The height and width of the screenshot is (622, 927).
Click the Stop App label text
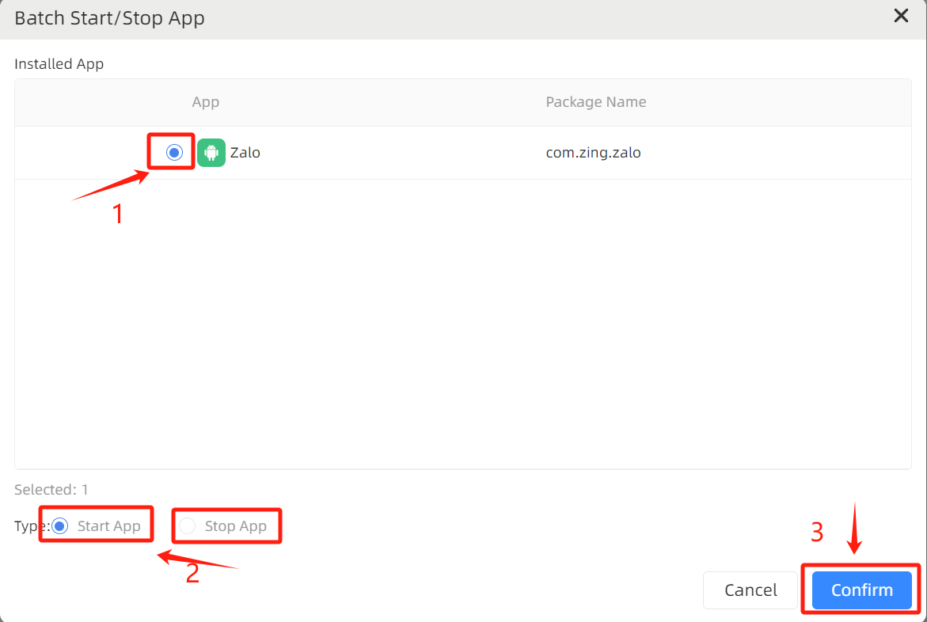(235, 526)
